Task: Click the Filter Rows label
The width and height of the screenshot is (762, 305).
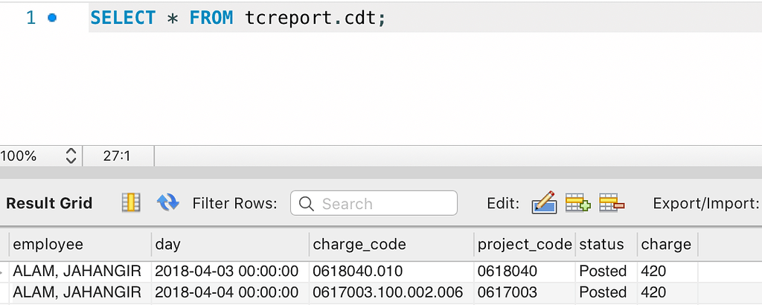Action: [x=234, y=203]
